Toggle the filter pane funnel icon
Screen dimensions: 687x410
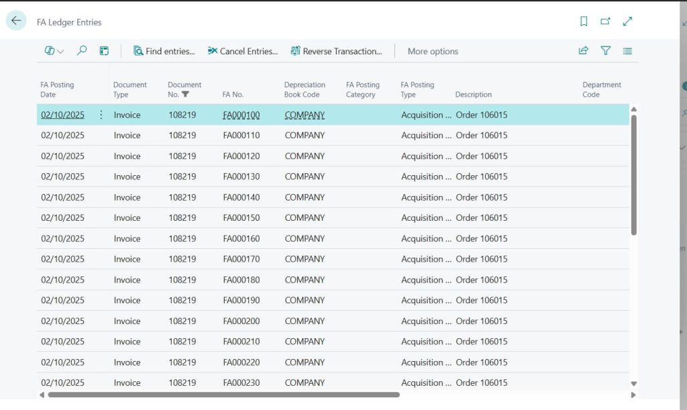pyautogui.click(x=605, y=50)
